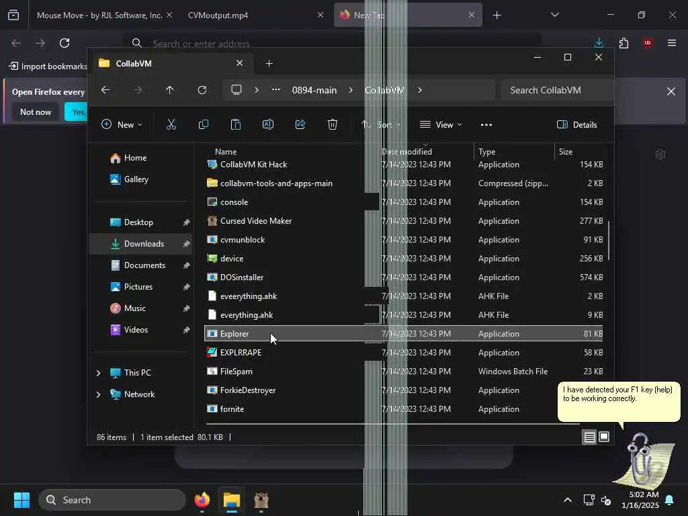Open the View dropdown menu
Screen dimensions: 688x516
tap(441, 124)
